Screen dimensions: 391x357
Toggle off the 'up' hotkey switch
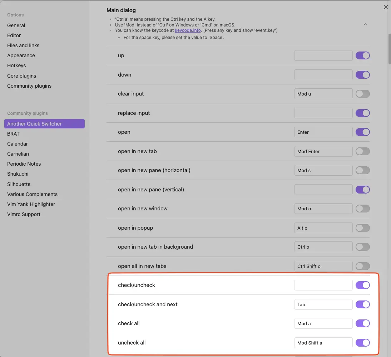click(362, 55)
